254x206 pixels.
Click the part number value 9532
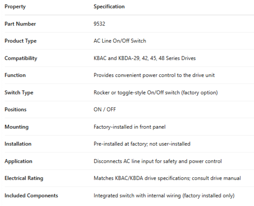pyautogui.click(x=100, y=24)
